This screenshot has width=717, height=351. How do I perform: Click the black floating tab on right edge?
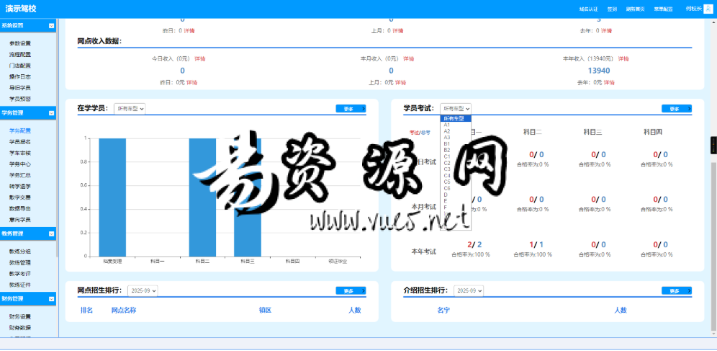tap(713, 146)
